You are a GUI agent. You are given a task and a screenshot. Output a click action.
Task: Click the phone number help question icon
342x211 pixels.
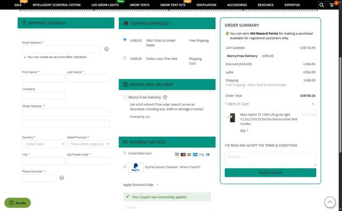pos(62,178)
